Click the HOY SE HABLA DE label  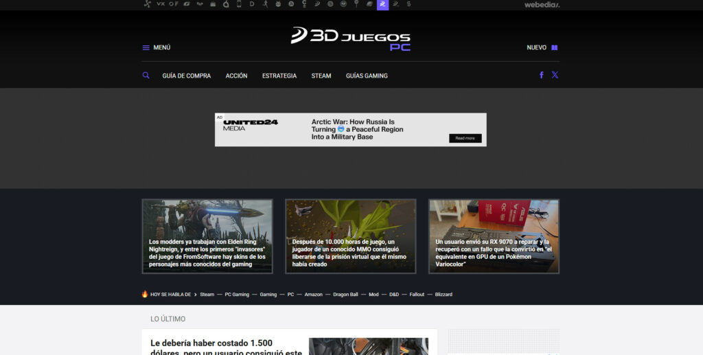[170, 295]
